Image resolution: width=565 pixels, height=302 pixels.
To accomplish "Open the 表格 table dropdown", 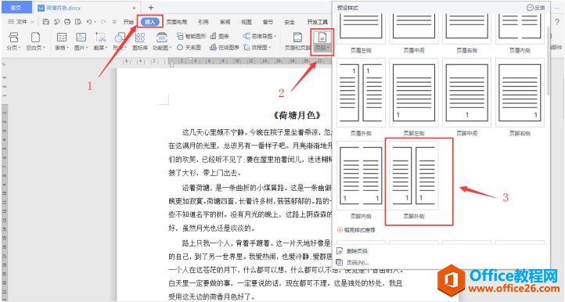I will [x=62, y=41].
